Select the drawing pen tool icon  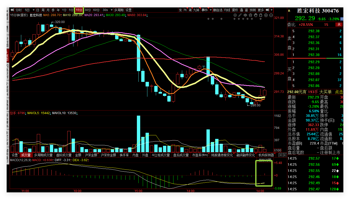pos(240,15)
